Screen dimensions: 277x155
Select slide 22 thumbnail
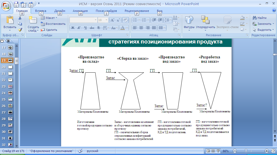[x=11, y=80]
